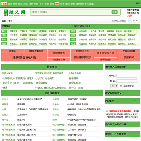Viewport: 141px width, 141px height.
Task: Open recommended article 中国文化精英为什么集体否定
Action: pos(51,87)
